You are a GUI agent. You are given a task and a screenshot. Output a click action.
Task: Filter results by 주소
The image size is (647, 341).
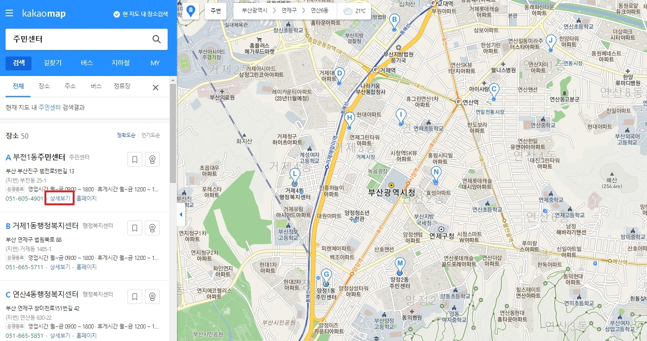tap(70, 86)
